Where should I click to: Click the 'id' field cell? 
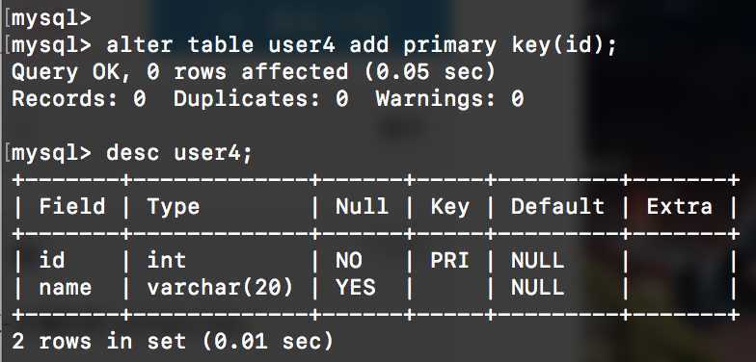(x=52, y=260)
